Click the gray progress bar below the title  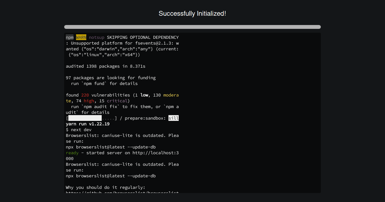click(192, 27)
